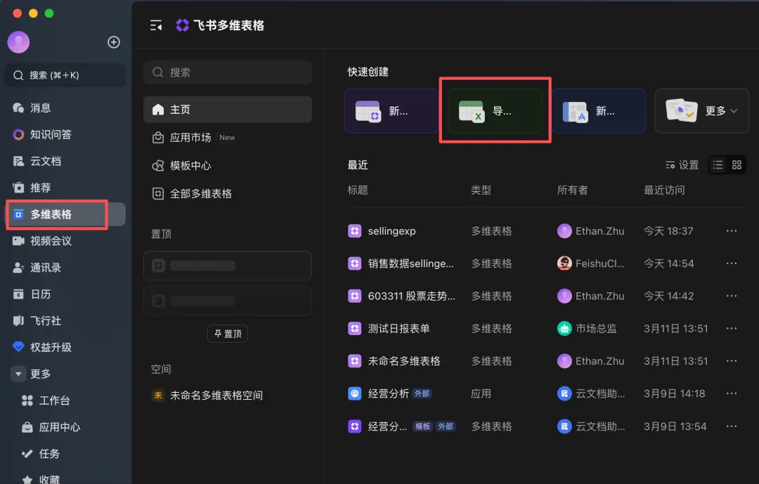Open more options for 603311 股票走势 row

(732, 296)
